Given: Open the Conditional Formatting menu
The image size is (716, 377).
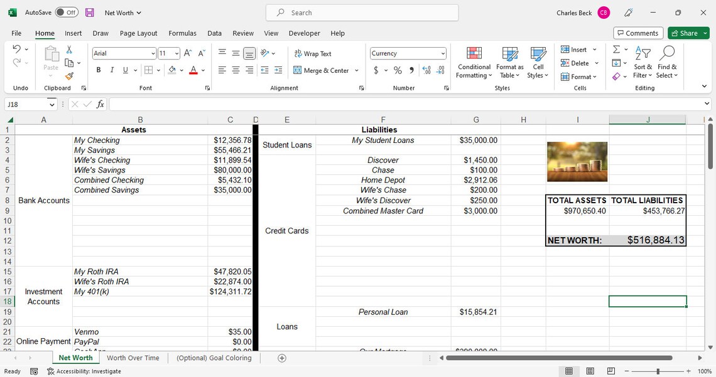Looking at the screenshot, I should coord(474,63).
